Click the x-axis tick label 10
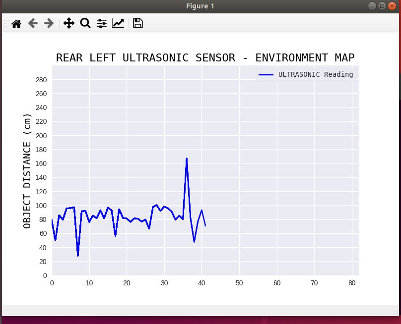Image resolution: width=401 pixels, height=324 pixels. (89, 283)
